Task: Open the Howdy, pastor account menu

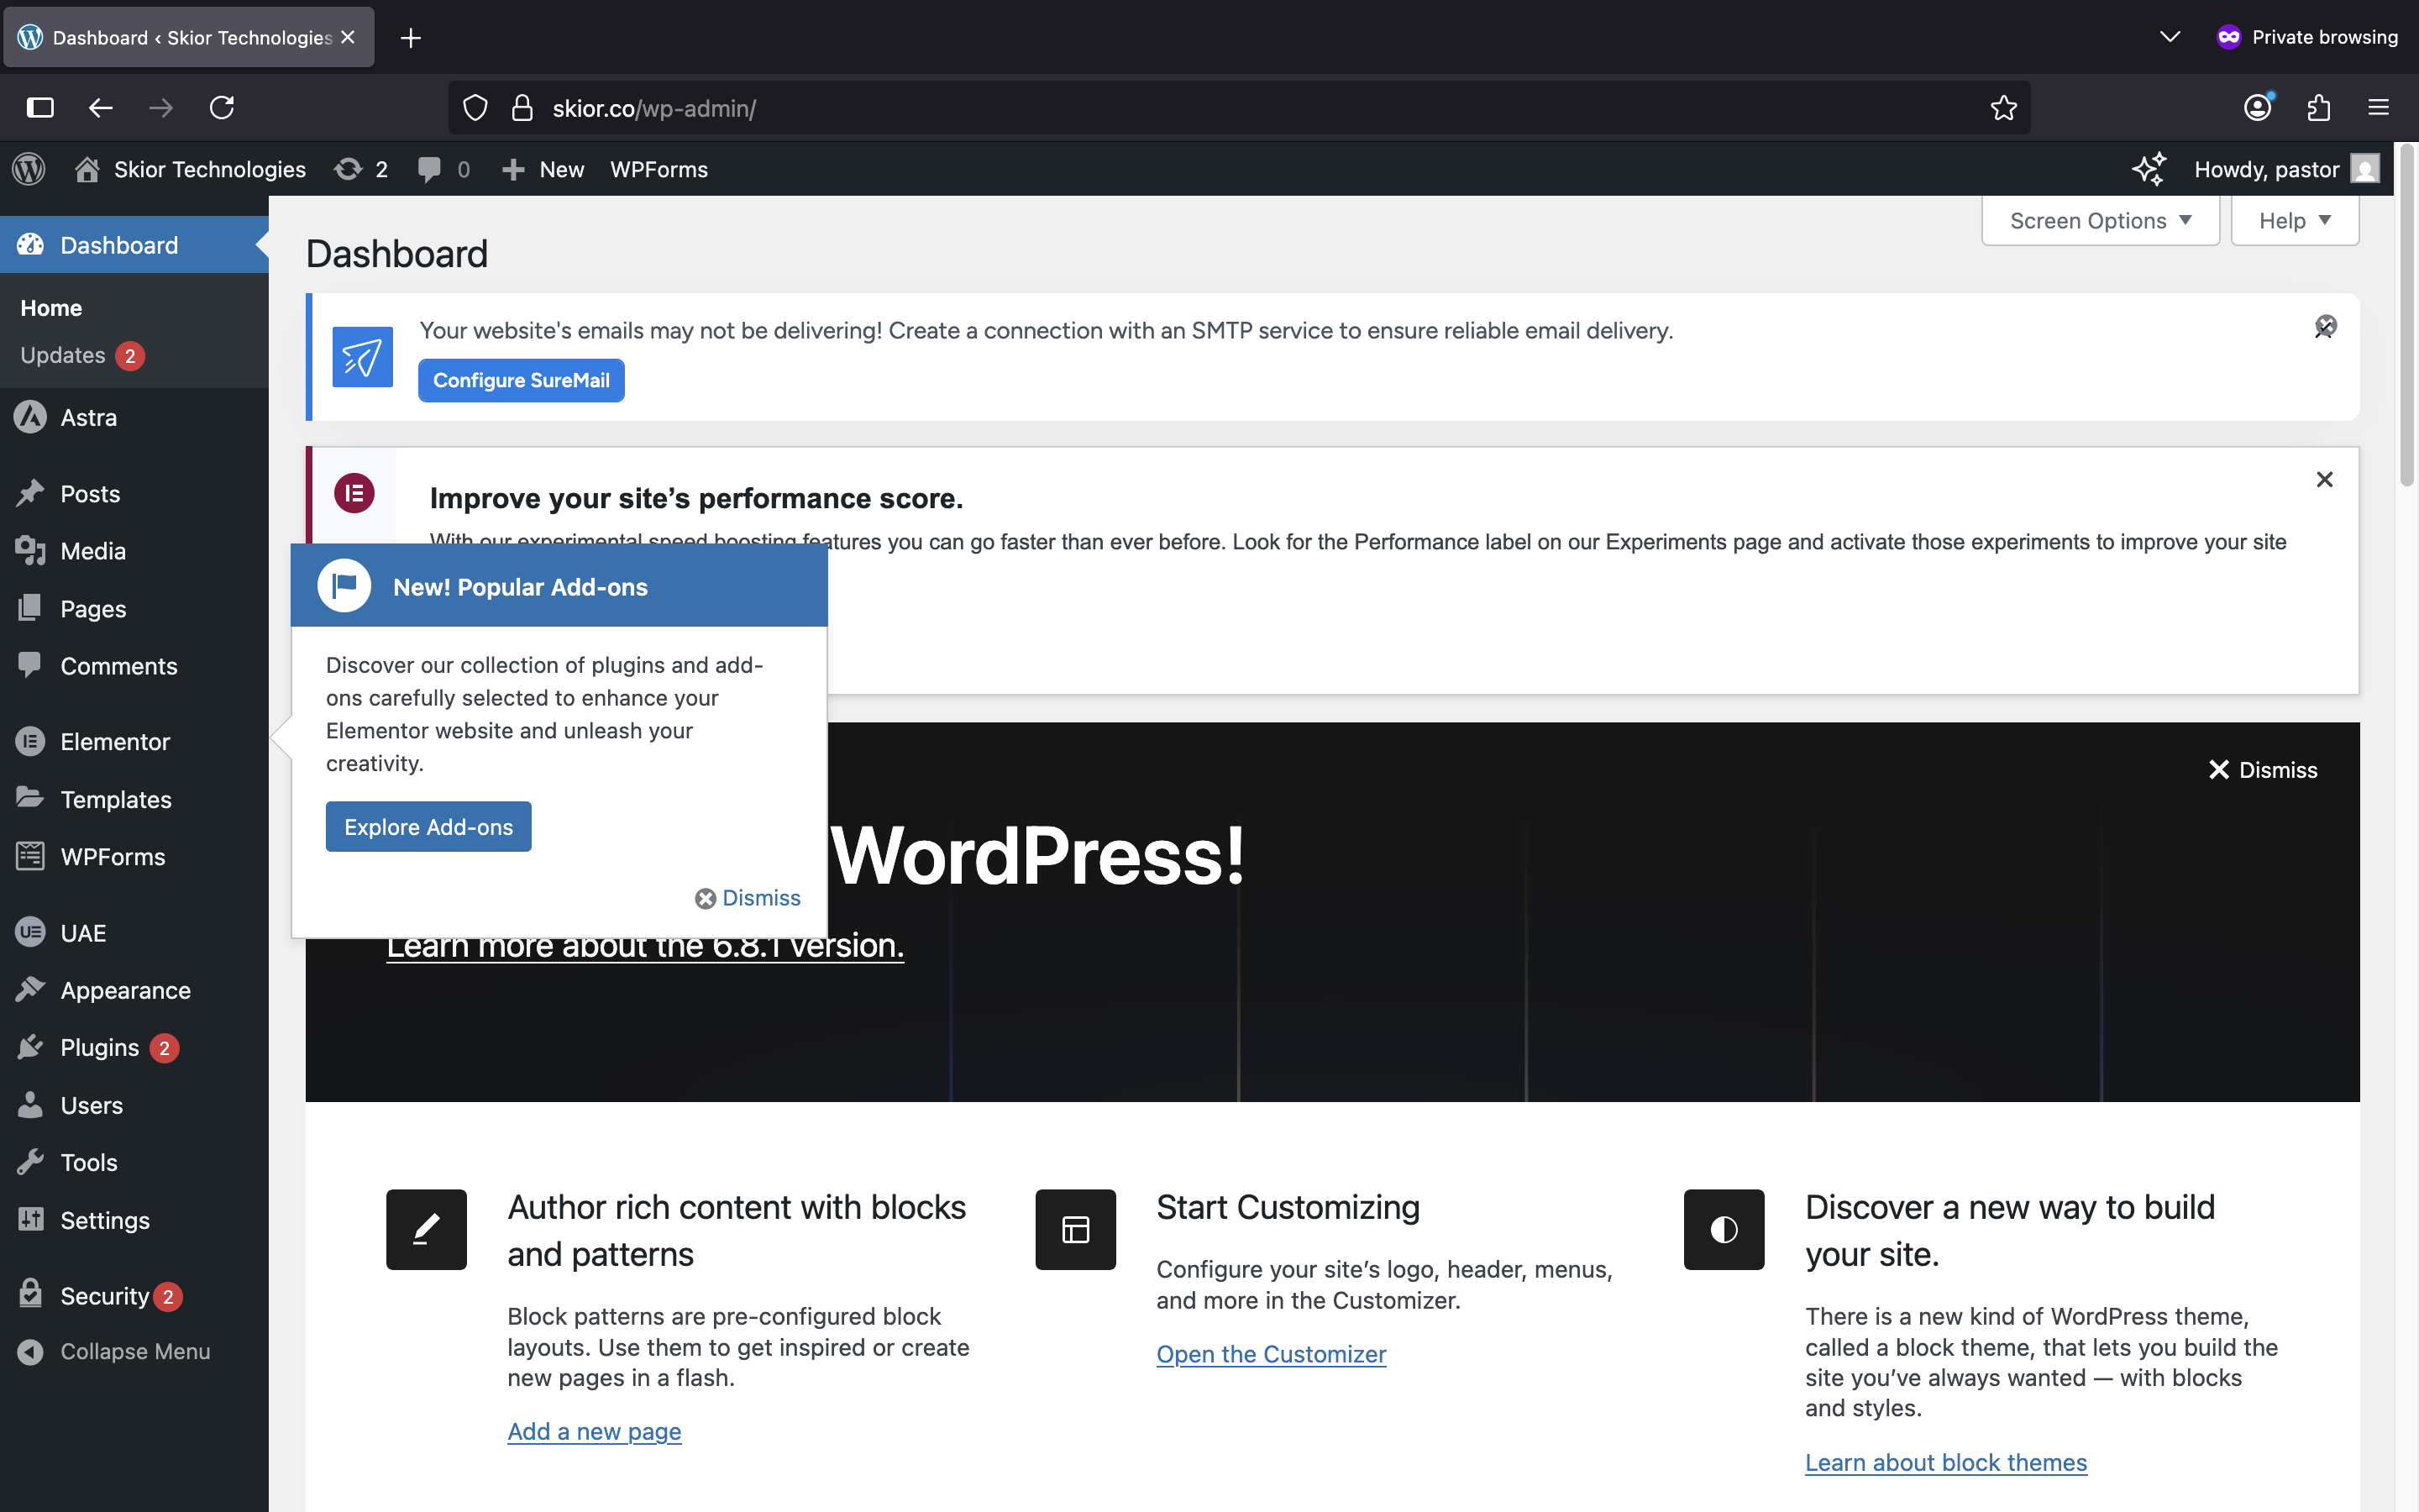Action: [2286, 169]
